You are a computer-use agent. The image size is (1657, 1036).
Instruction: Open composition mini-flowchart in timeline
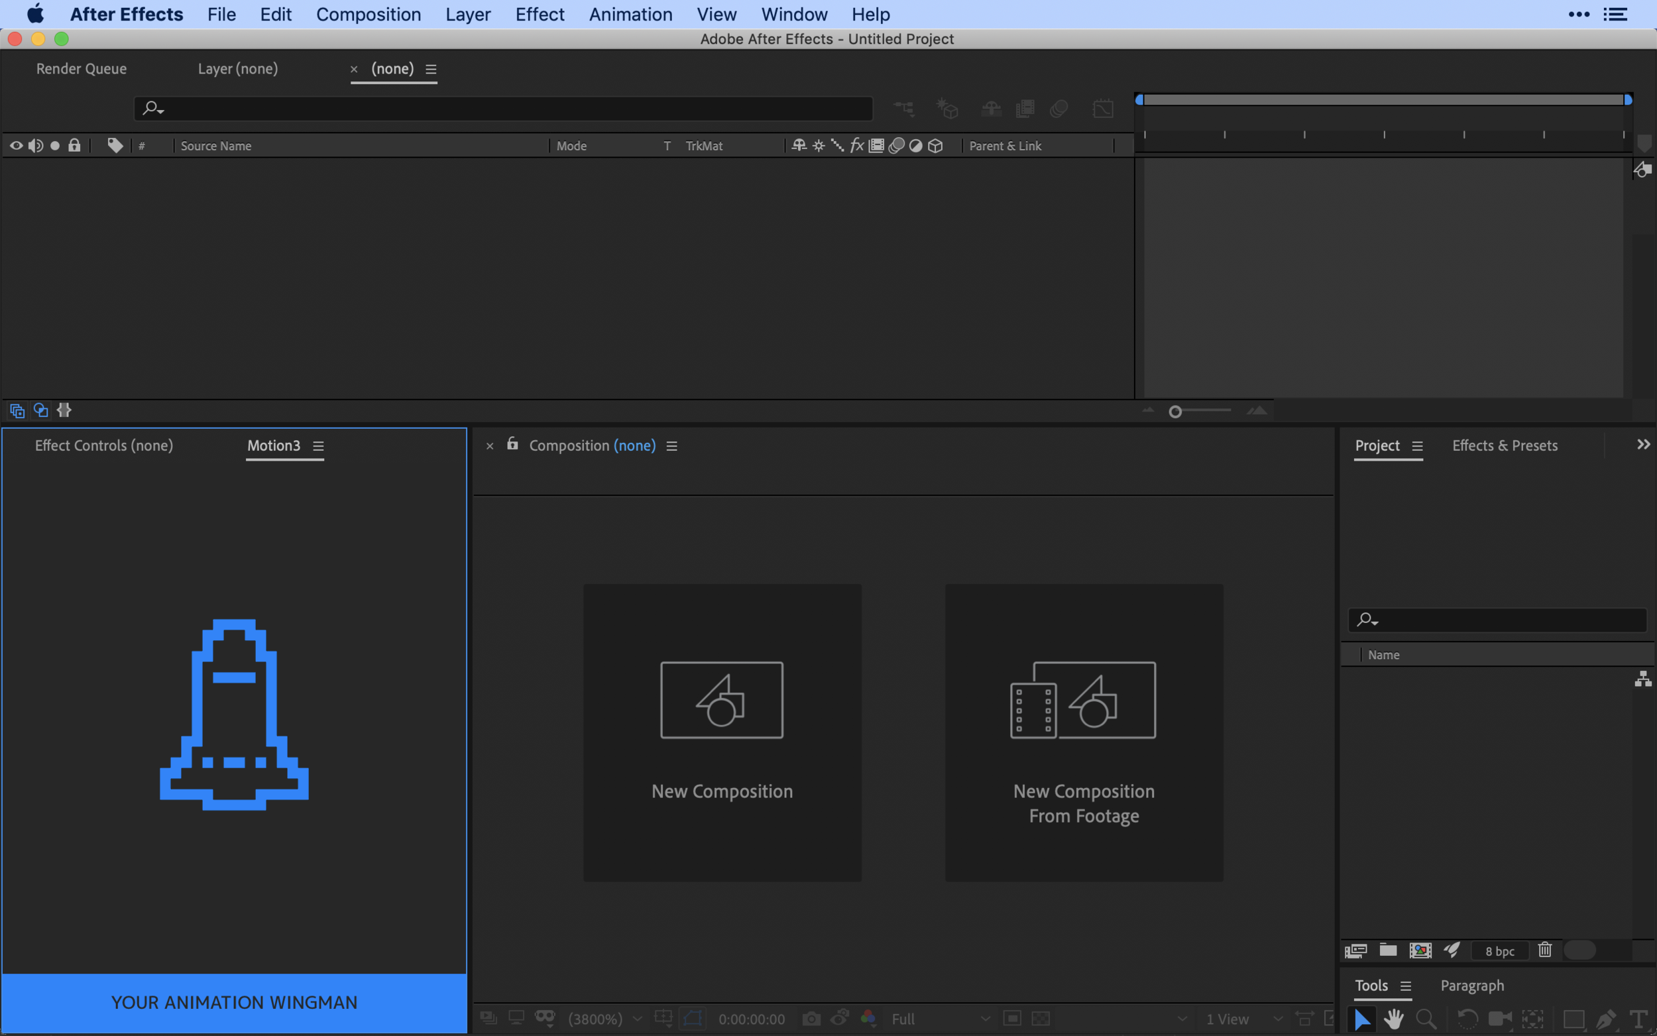pos(904,108)
